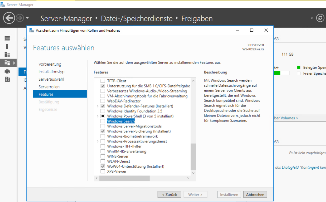Click the Features list scroll-up arrow
The width and height of the screenshot is (326, 202).
coord(193,81)
